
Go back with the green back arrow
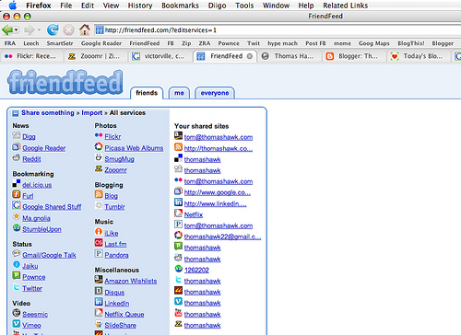pos(7,29)
